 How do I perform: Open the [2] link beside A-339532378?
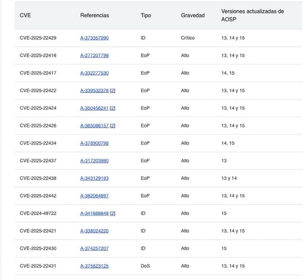click(x=113, y=91)
